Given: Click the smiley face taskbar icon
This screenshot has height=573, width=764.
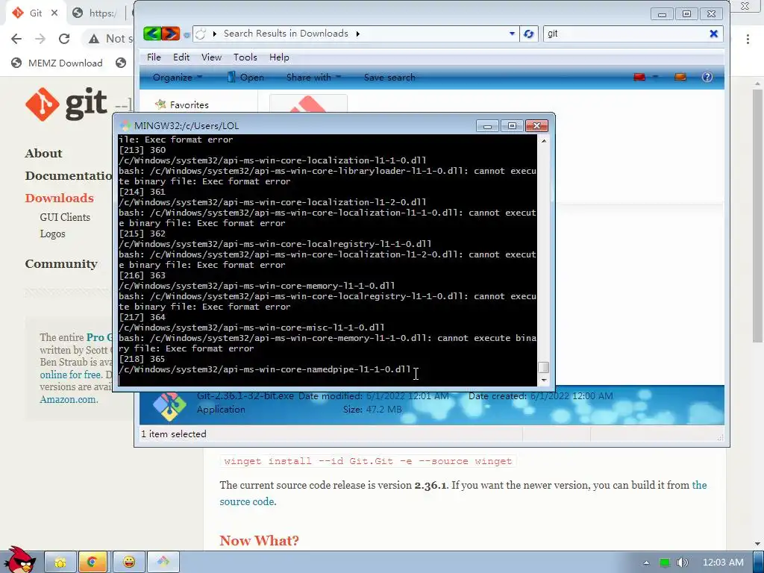Looking at the screenshot, I should pos(128,563).
